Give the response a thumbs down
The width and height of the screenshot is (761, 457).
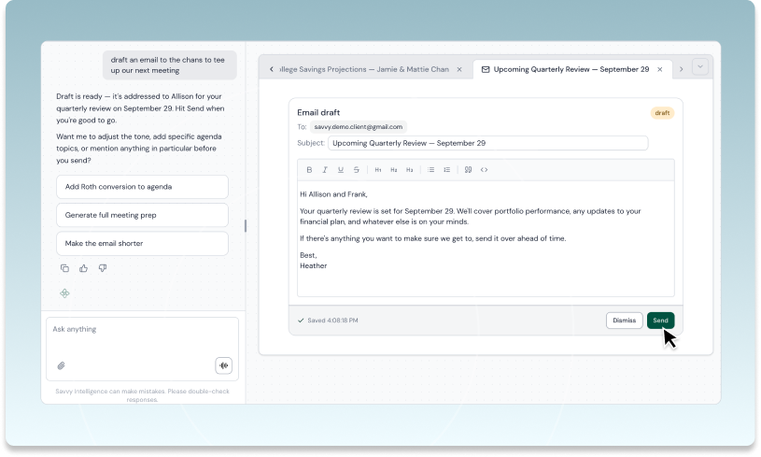pos(103,268)
